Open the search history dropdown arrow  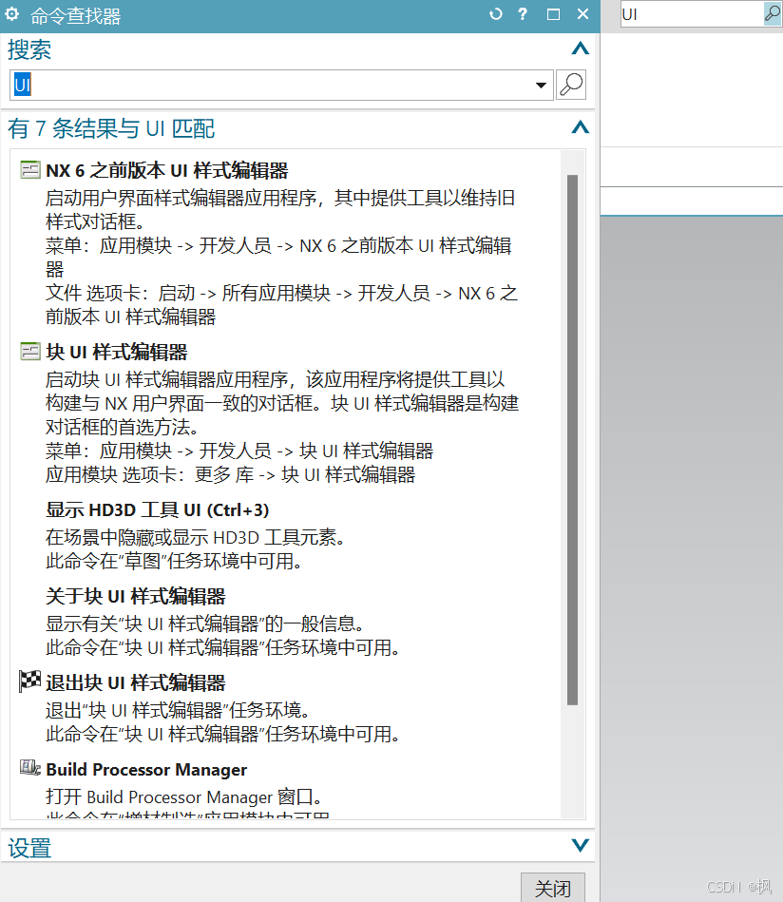[x=542, y=85]
